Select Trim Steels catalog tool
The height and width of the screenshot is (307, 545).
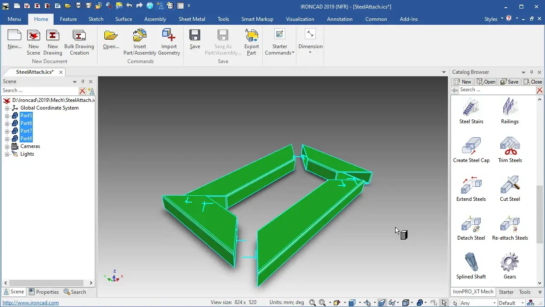[510, 150]
